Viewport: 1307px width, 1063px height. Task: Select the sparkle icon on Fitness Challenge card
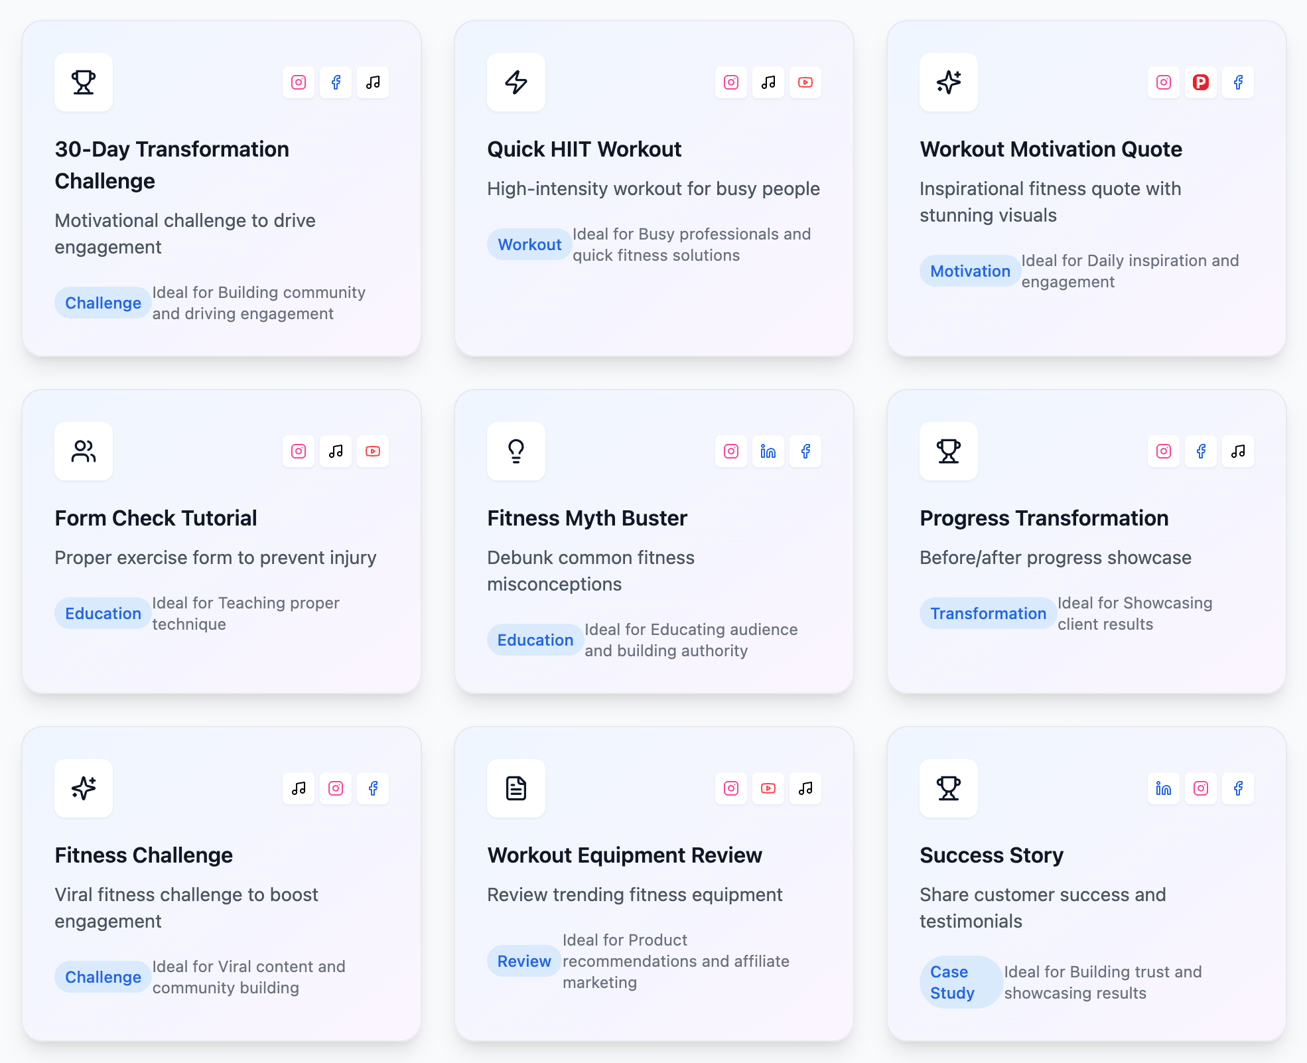[83, 788]
